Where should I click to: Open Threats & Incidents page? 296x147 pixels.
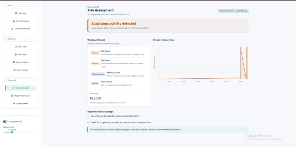[x=21, y=29]
